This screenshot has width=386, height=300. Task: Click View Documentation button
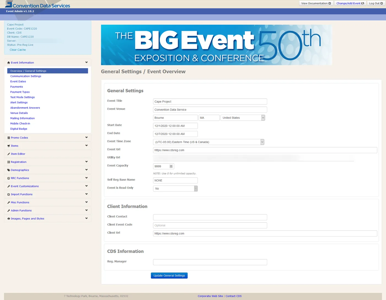point(316,3)
